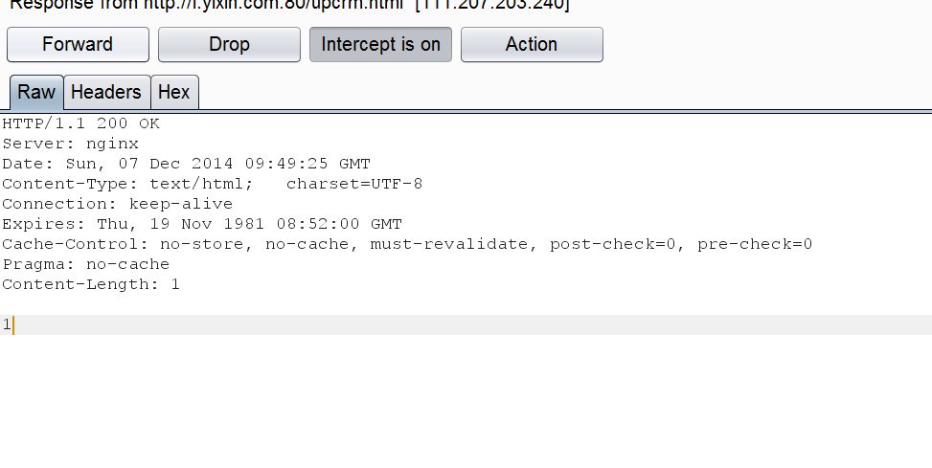Click the Server: nginx header line
Image resolution: width=932 pixels, height=468 pixels.
pos(70,144)
